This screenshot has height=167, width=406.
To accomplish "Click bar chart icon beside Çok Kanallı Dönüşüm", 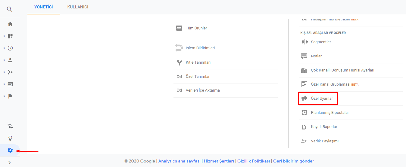I will click(304, 70).
